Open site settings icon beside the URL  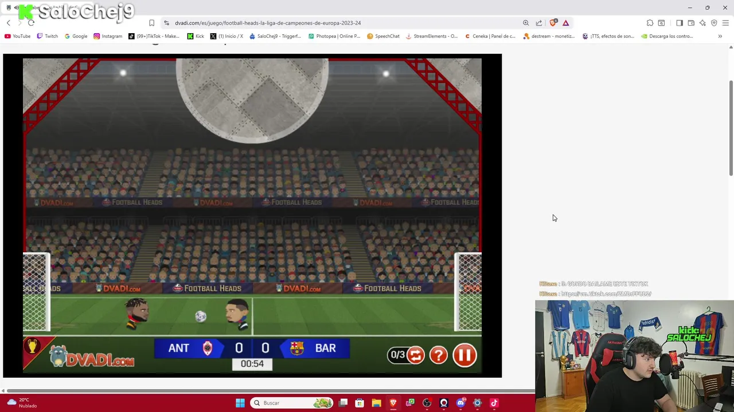pos(166,23)
